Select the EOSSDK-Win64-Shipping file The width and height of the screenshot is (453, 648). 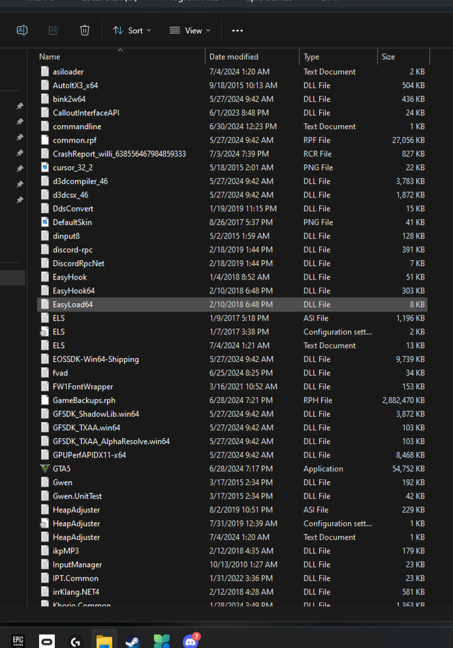coord(232,359)
